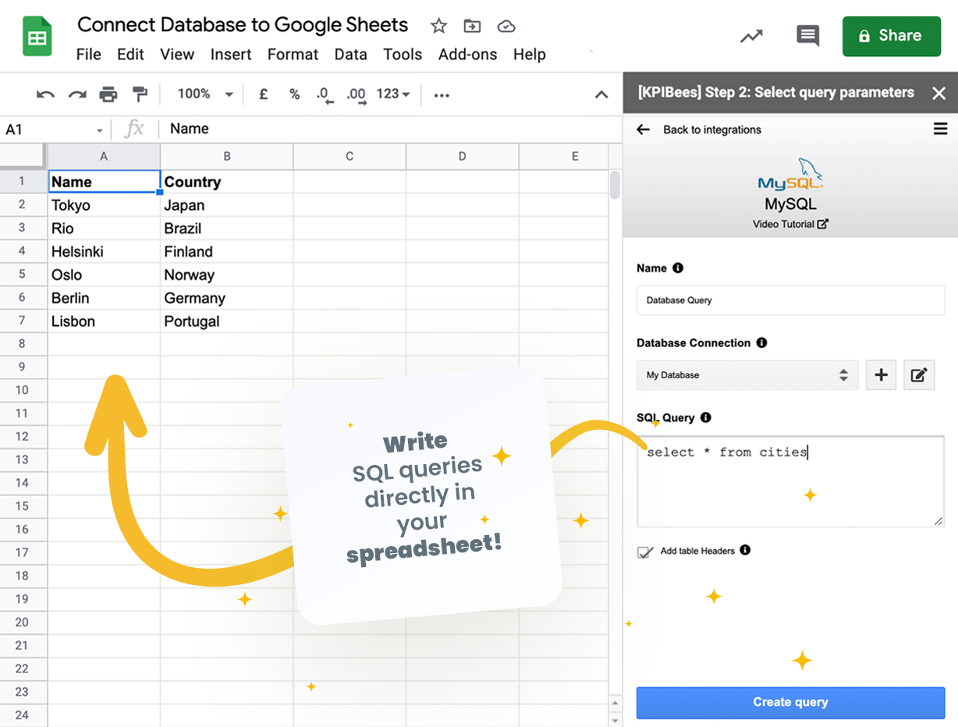Select the cell containing Brazil
Viewport: 958px width, 727px height.
click(x=227, y=229)
